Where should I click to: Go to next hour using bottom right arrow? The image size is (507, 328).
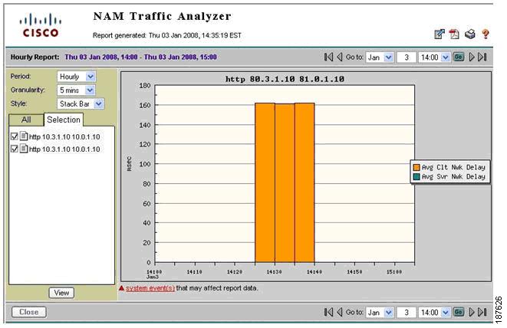472,312
